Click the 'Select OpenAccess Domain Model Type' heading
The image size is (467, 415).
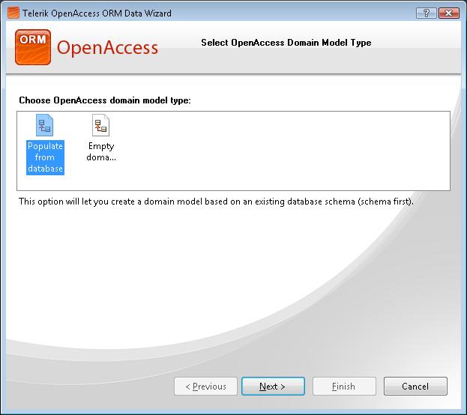286,43
